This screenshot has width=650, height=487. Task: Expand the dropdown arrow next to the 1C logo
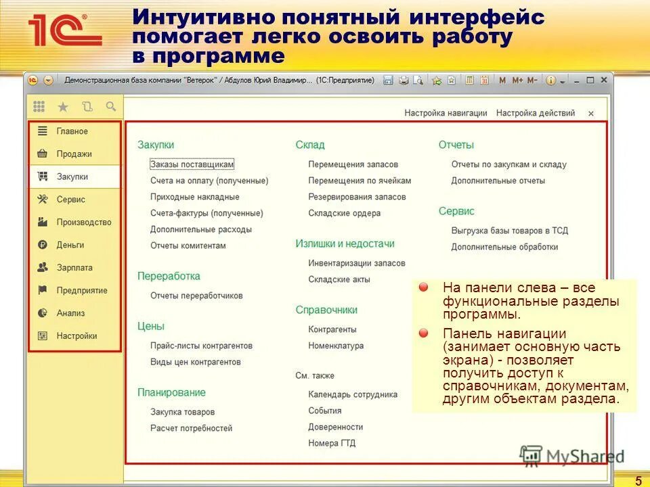47,80
